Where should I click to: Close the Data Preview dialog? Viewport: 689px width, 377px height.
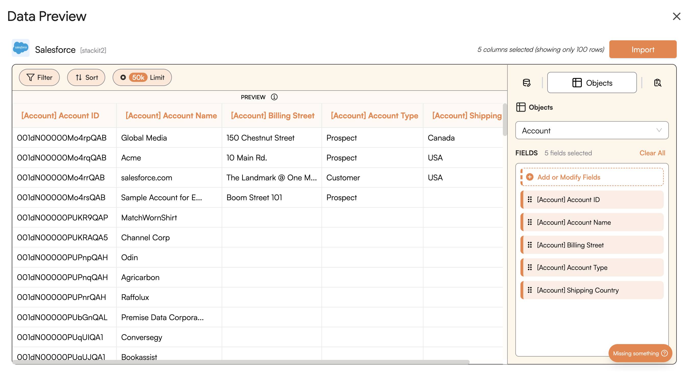pyautogui.click(x=676, y=17)
